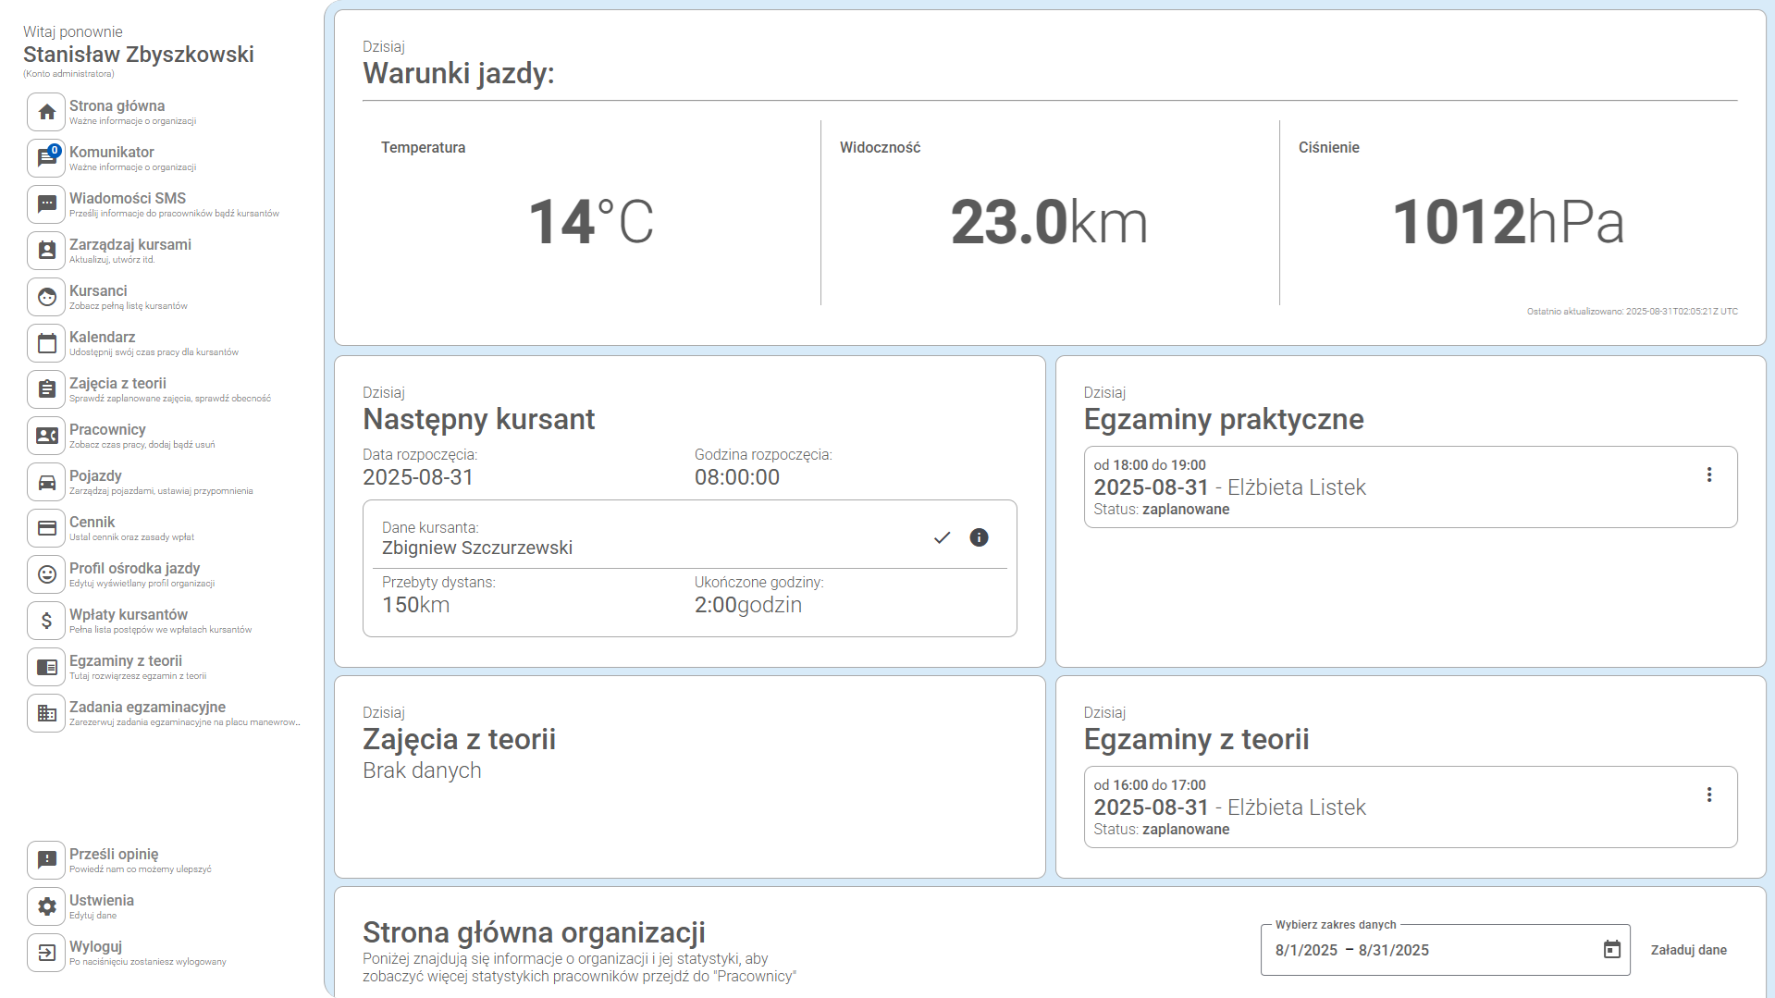Go to Kursanci in sidebar
Viewport: 1775px width, 998px height.
coord(98,291)
